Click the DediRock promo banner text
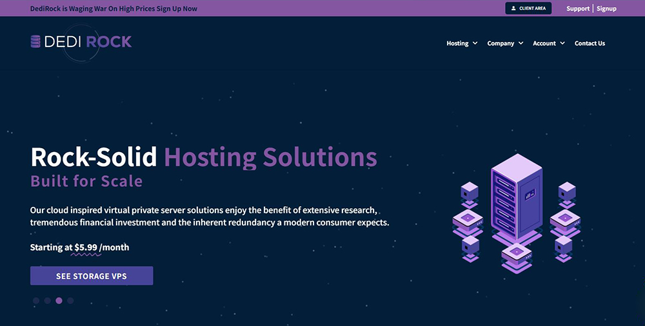Viewport: 645px width, 326px height. [x=114, y=8]
